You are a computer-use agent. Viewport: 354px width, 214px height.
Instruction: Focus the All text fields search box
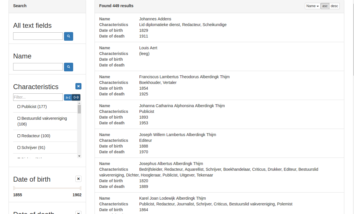(38, 36)
